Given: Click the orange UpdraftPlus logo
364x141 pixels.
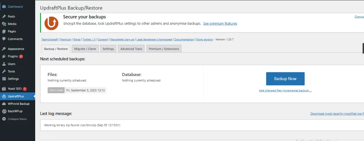Looking at the screenshot, I should [x=51, y=23].
